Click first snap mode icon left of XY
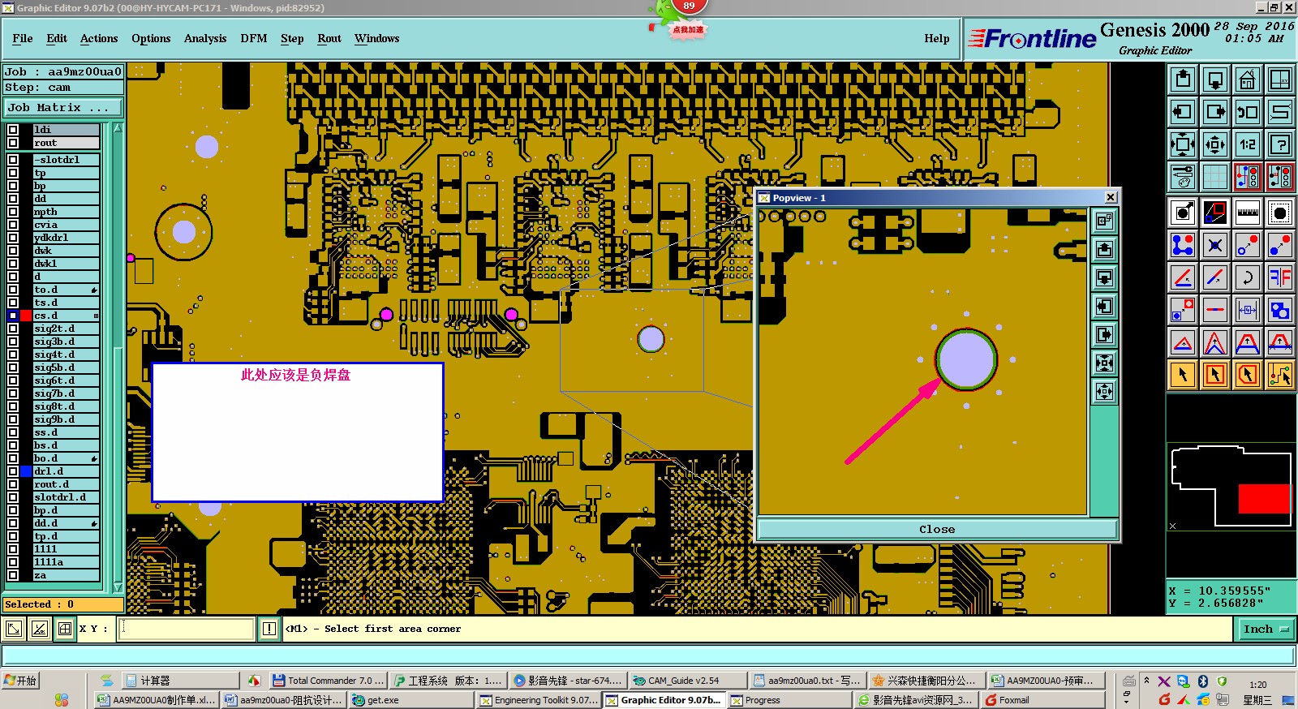The height and width of the screenshot is (709, 1298). [14, 629]
